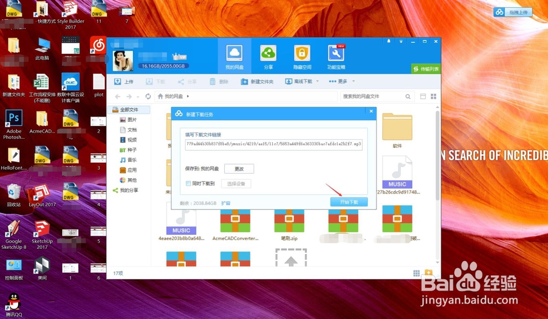Click the refresh icon
This screenshot has width=548, height=319.
[x=148, y=96]
